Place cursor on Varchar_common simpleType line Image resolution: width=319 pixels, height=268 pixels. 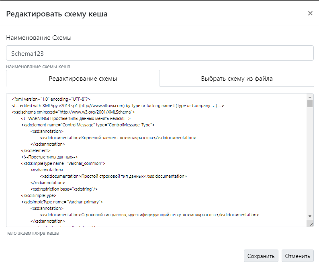point(63,163)
